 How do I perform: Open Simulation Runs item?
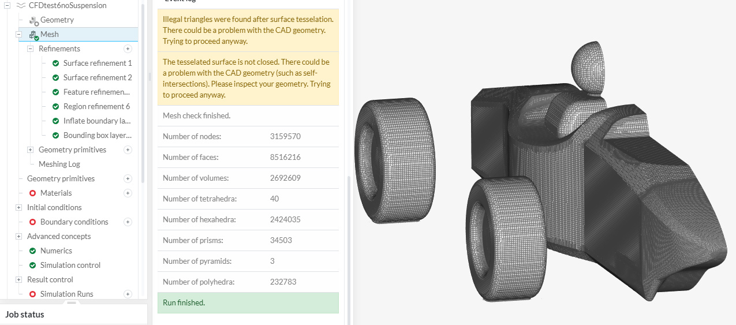coord(67,294)
